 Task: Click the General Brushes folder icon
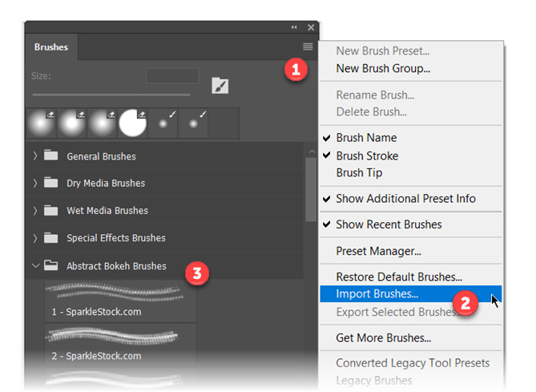click(x=52, y=156)
